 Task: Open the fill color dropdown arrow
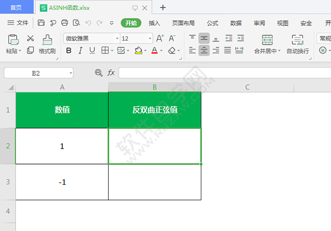145,51
